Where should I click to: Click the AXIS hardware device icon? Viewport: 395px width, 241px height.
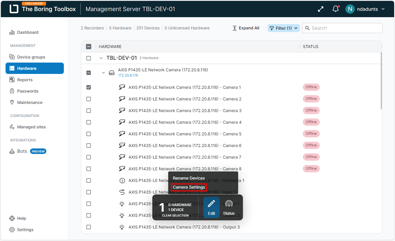coord(112,73)
